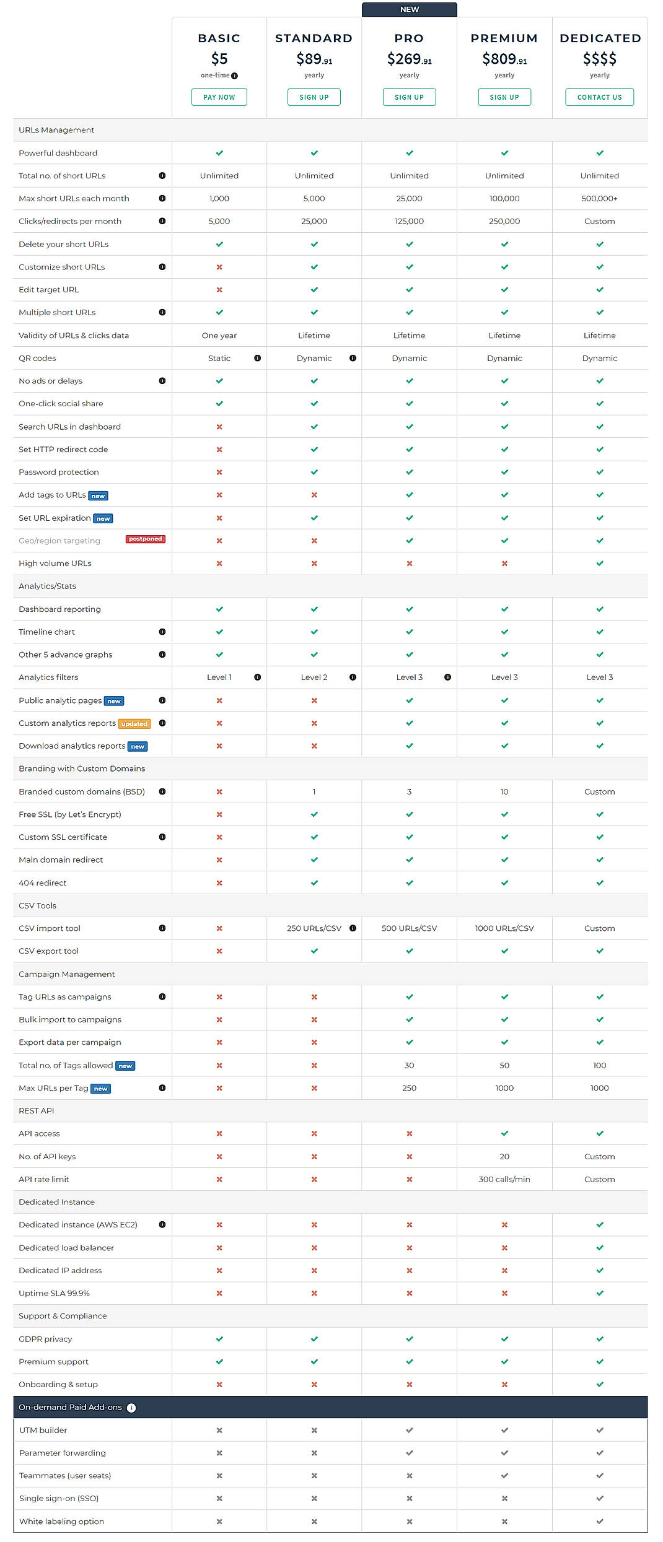
Task: Select the PREMIUM plan column header
Action: [504, 38]
